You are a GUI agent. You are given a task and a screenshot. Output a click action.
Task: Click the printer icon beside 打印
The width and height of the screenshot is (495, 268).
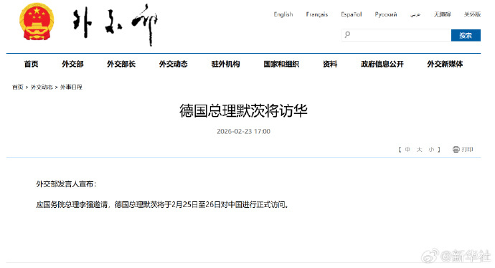[456, 150]
